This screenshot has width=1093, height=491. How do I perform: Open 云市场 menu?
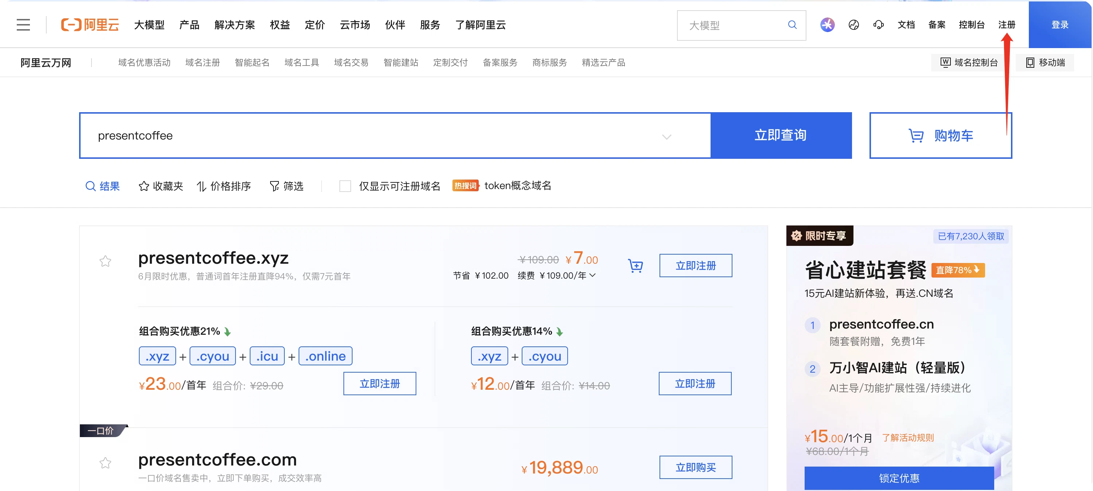[x=355, y=25]
